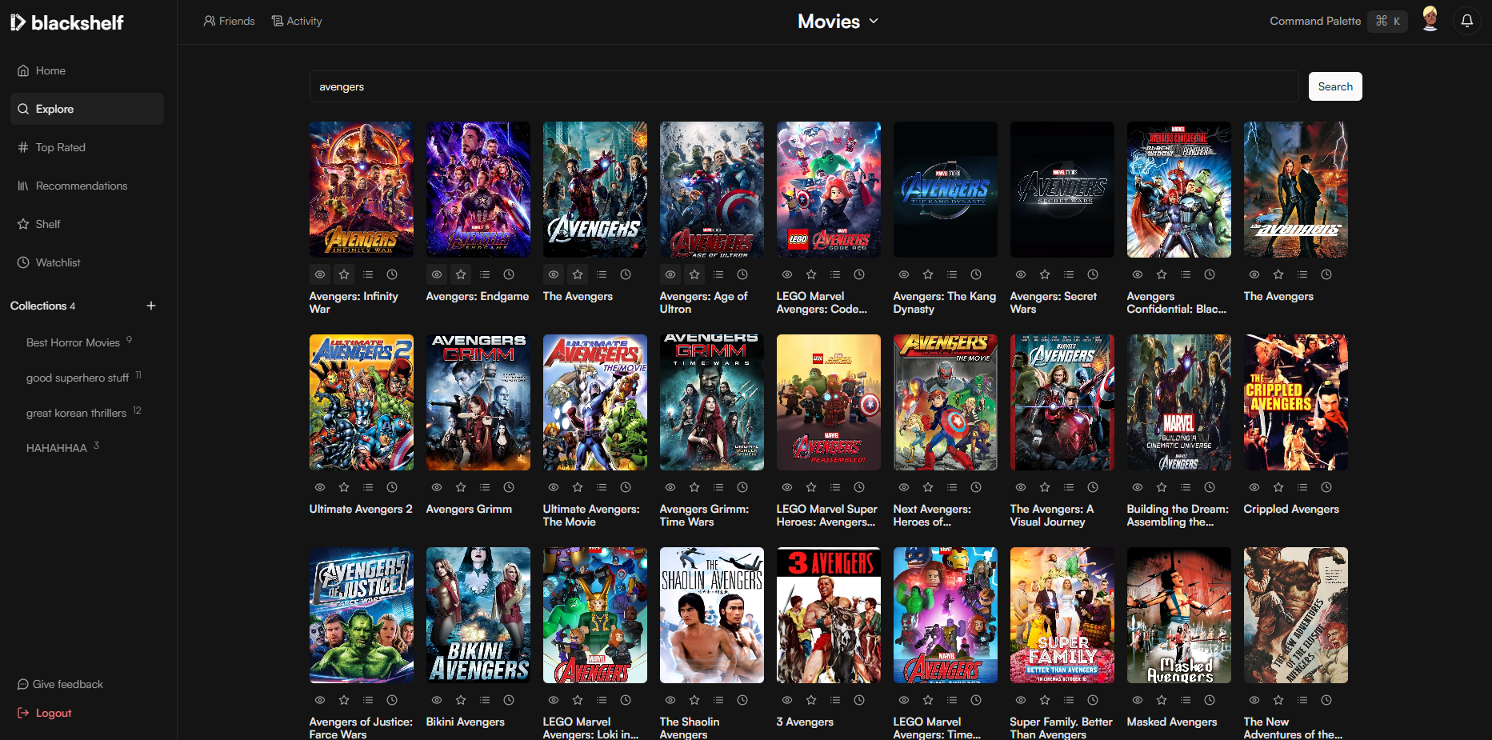Toggle watched eye for Avengers: The Kang Dynasty
The width and height of the screenshot is (1492, 740).
click(x=904, y=274)
